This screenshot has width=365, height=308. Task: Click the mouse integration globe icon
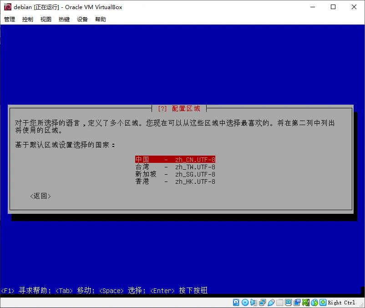[x=314, y=303]
